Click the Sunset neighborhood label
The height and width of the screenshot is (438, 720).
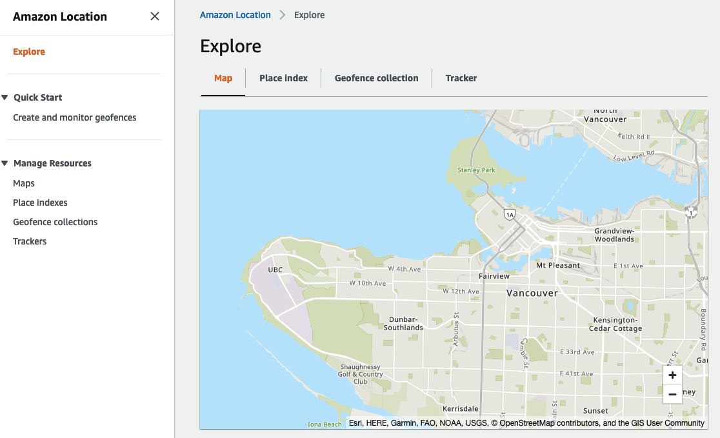(595, 411)
